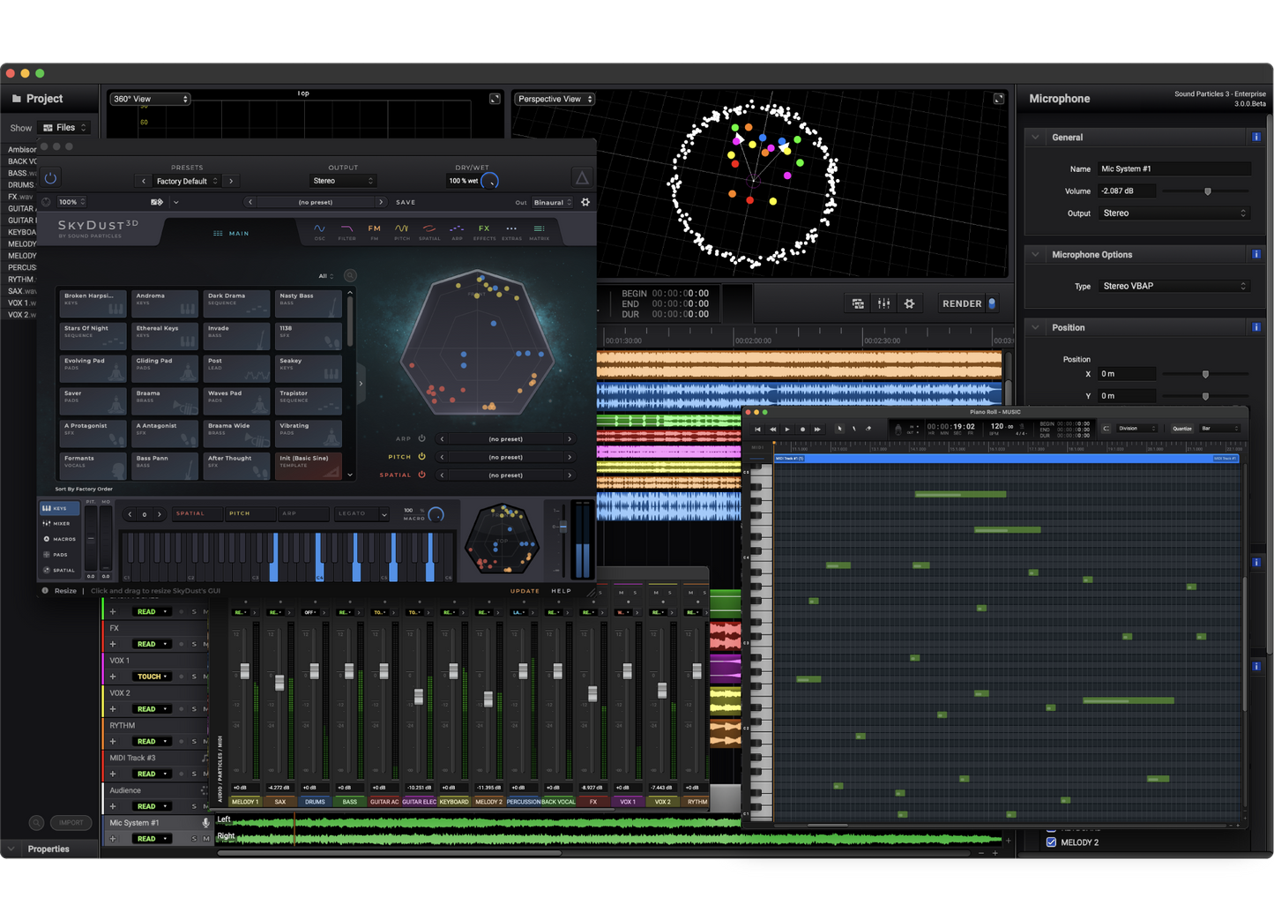Open the MATRIX page in SkyDust
This screenshot has width=1274, height=920.
click(x=539, y=231)
